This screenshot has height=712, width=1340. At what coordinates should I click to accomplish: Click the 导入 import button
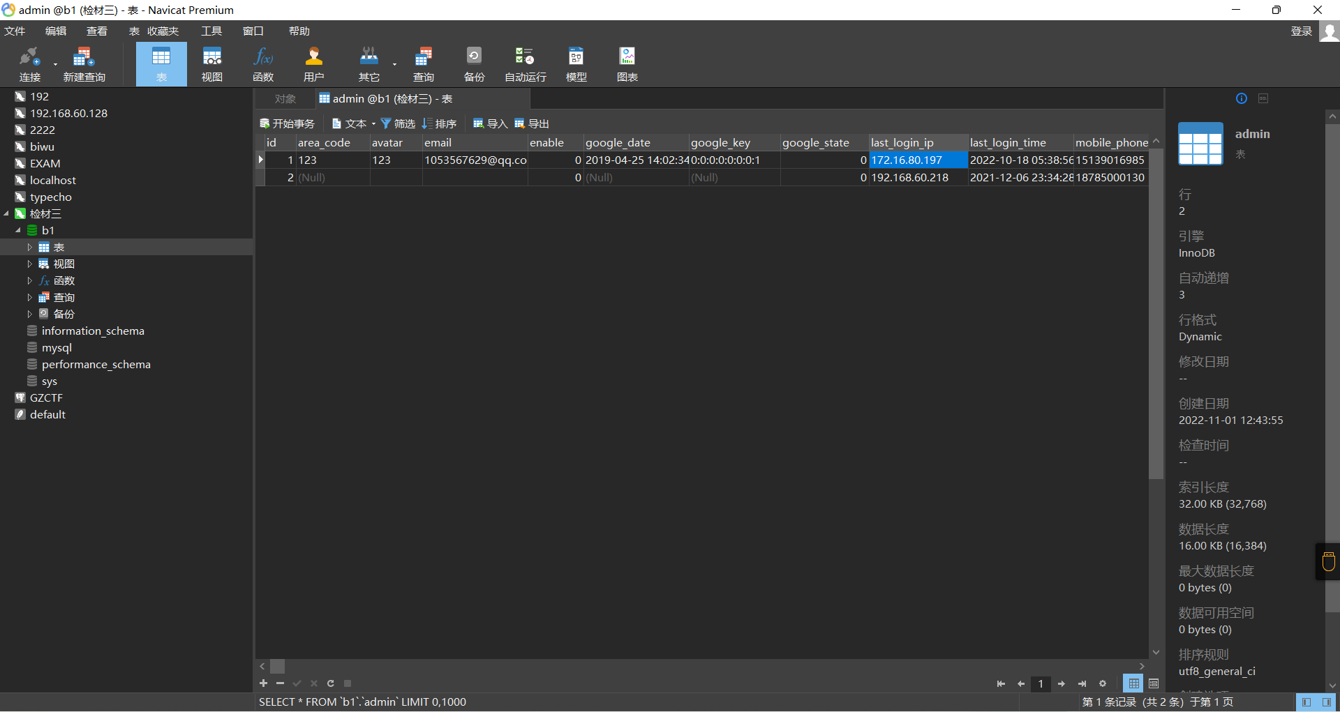click(490, 123)
